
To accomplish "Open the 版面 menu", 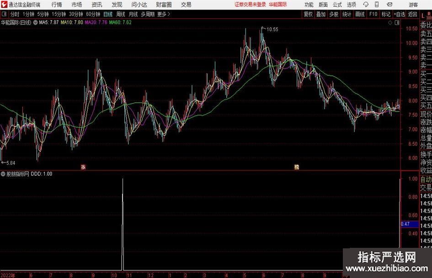I will tap(323, 5).
